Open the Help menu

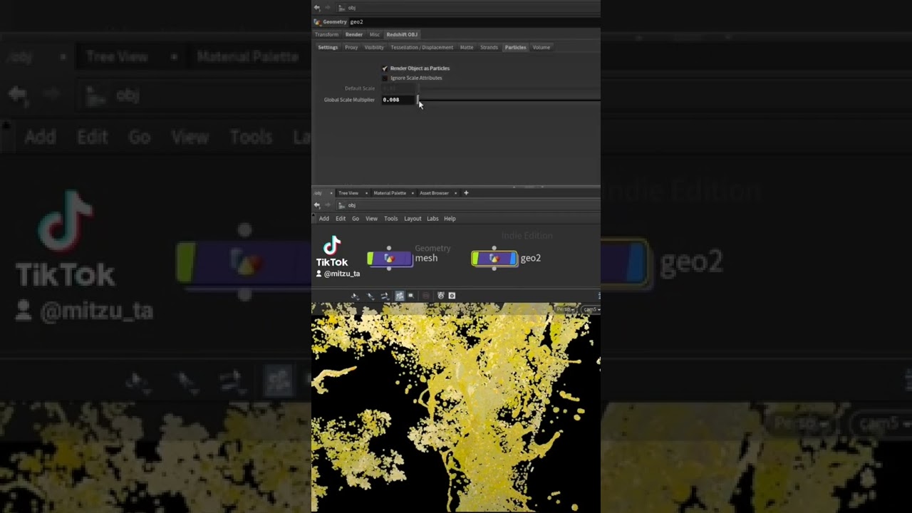tap(450, 219)
